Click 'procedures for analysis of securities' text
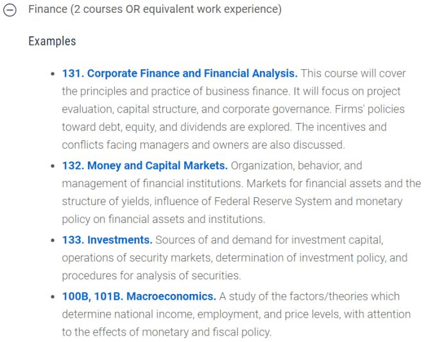The width and height of the screenshot is (444, 342). tap(151, 276)
